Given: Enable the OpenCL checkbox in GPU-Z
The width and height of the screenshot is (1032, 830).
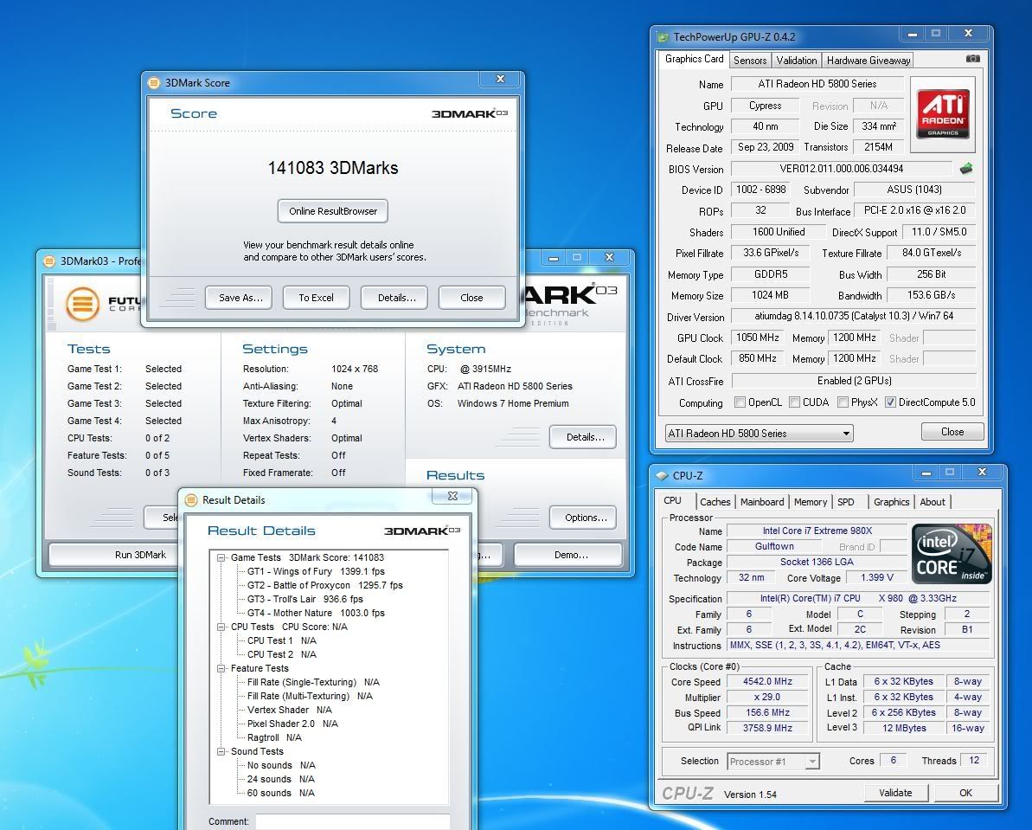Looking at the screenshot, I should (x=740, y=402).
